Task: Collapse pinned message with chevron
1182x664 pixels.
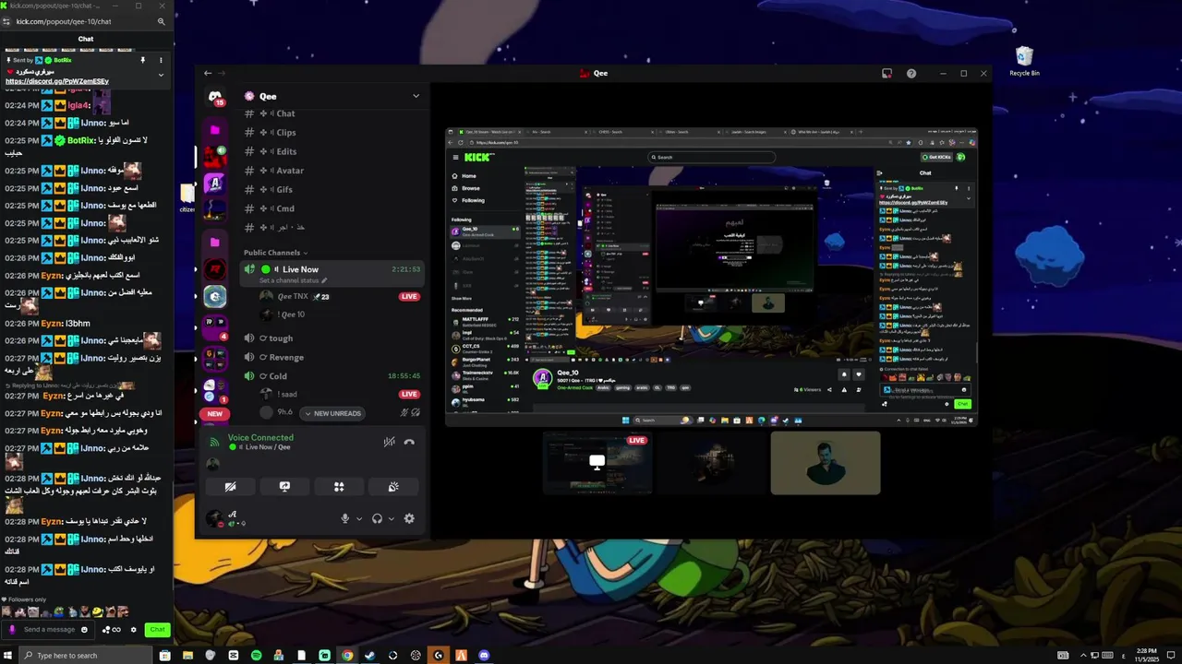Action: [x=161, y=75]
